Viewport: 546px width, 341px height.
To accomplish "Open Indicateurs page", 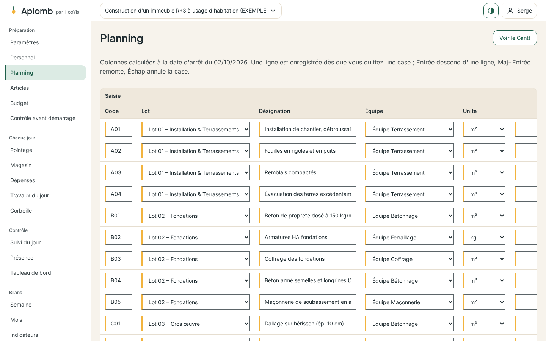I will pyautogui.click(x=45, y=335).
